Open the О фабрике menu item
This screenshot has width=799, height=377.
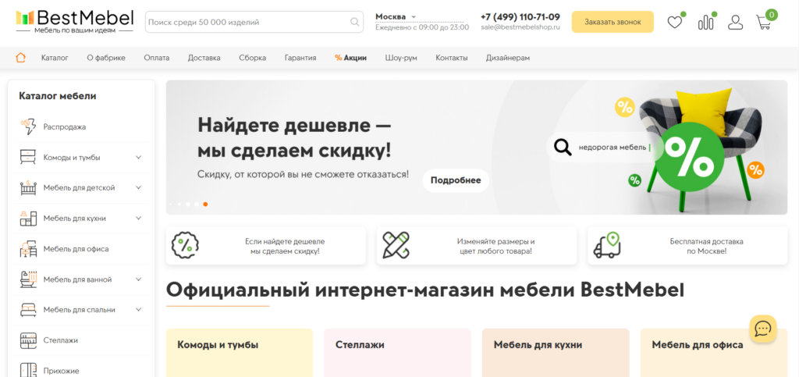(106, 58)
